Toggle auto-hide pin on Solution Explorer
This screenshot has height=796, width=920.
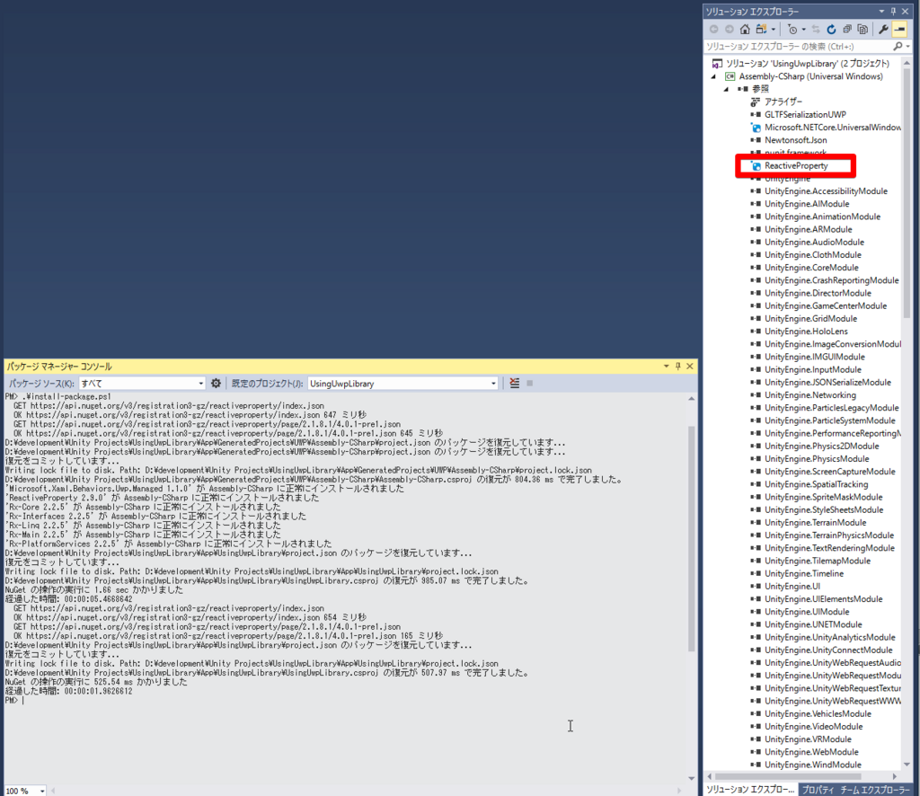tap(893, 11)
